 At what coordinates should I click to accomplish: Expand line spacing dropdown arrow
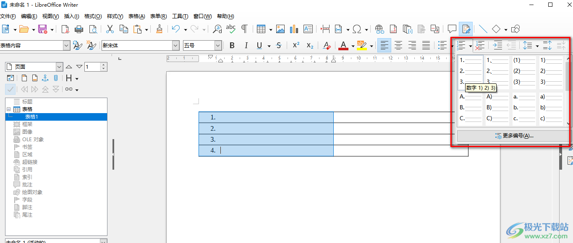pyautogui.click(x=537, y=45)
